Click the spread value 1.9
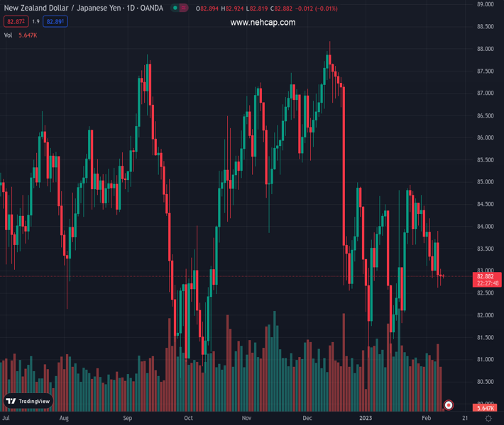 click(35, 22)
